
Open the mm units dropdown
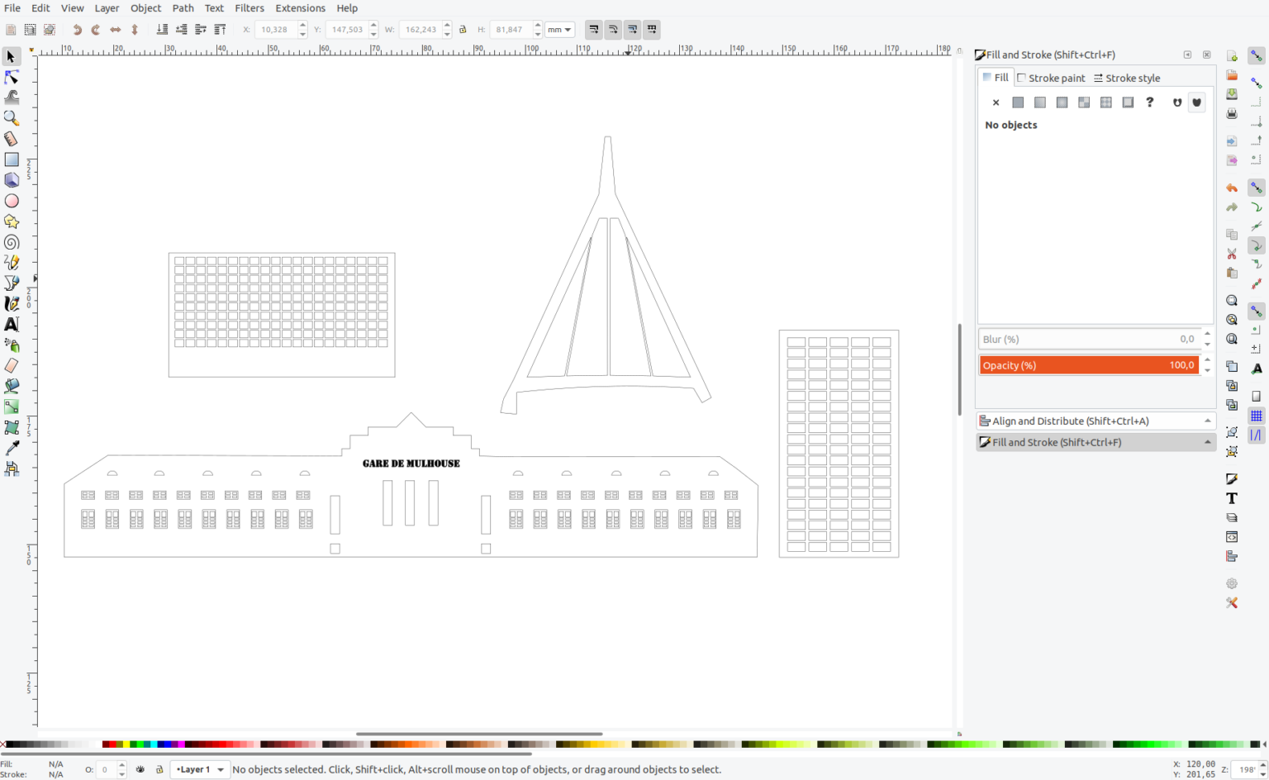point(559,30)
